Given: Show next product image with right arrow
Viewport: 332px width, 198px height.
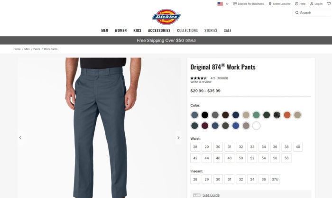Looking at the screenshot, I should 178,138.
